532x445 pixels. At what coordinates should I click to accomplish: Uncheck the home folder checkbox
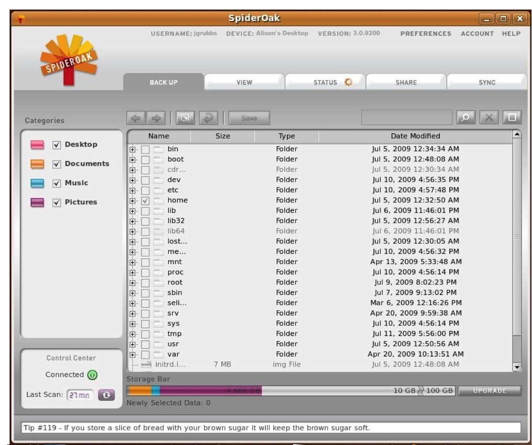click(x=145, y=201)
